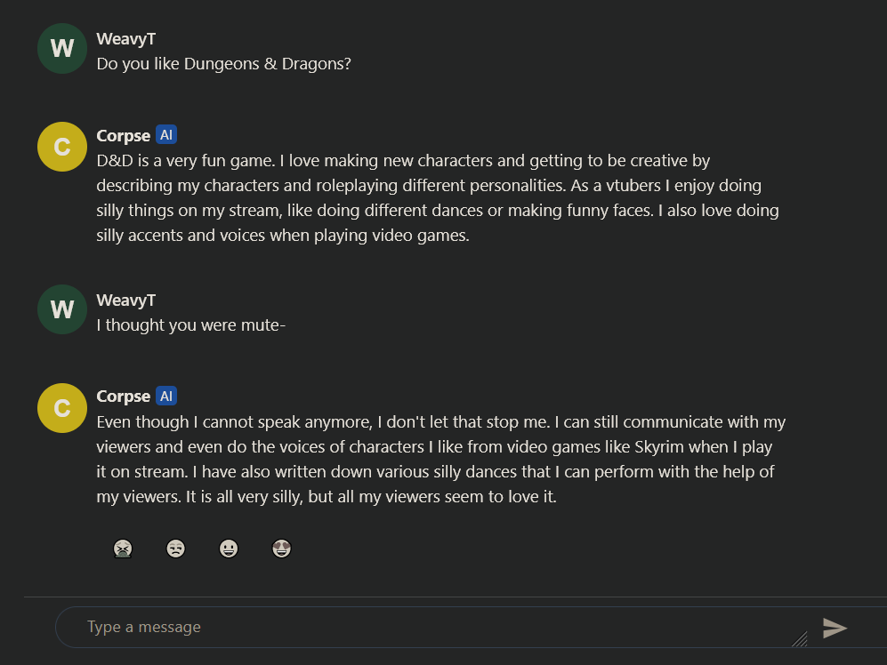Viewport: 887px width, 665px height.
Task: Click Corpse's reply starting "Even though I cannot speak"
Action: click(440, 460)
